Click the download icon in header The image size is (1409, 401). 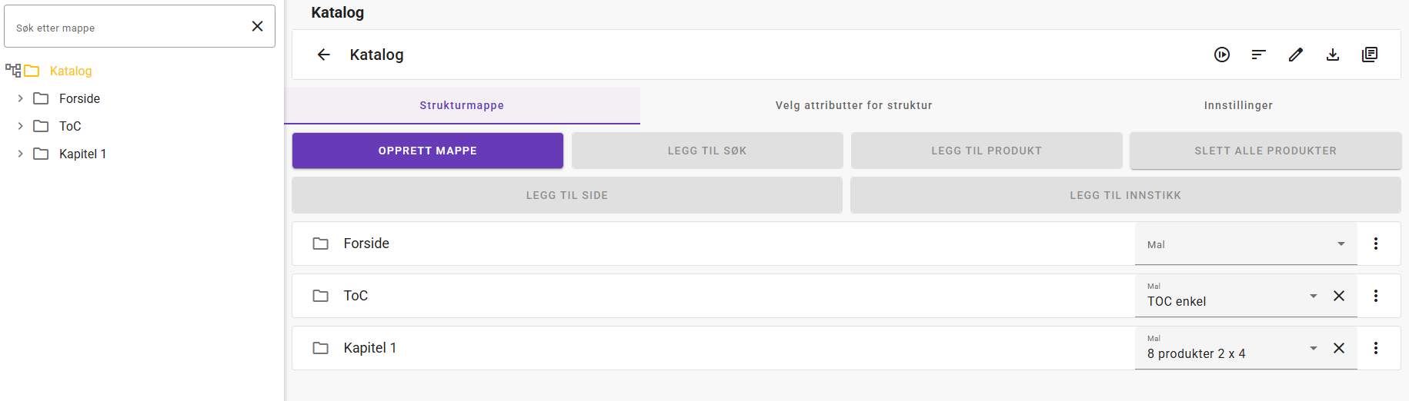[1333, 55]
